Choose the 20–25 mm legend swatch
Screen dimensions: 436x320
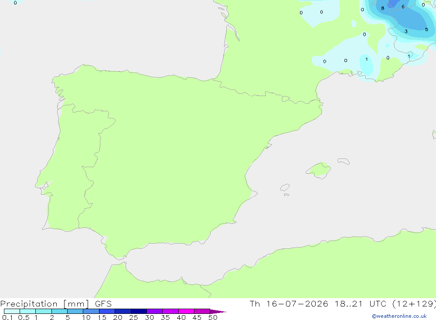[123, 311]
